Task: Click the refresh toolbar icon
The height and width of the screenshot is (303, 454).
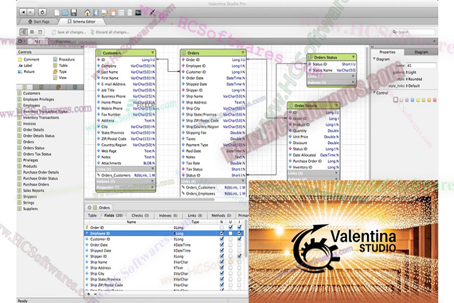Action: (x=42, y=12)
